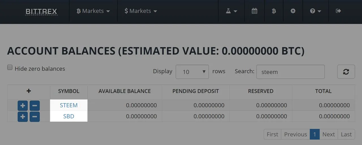
Task: Open the help question mark menu
Action: (x=315, y=11)
